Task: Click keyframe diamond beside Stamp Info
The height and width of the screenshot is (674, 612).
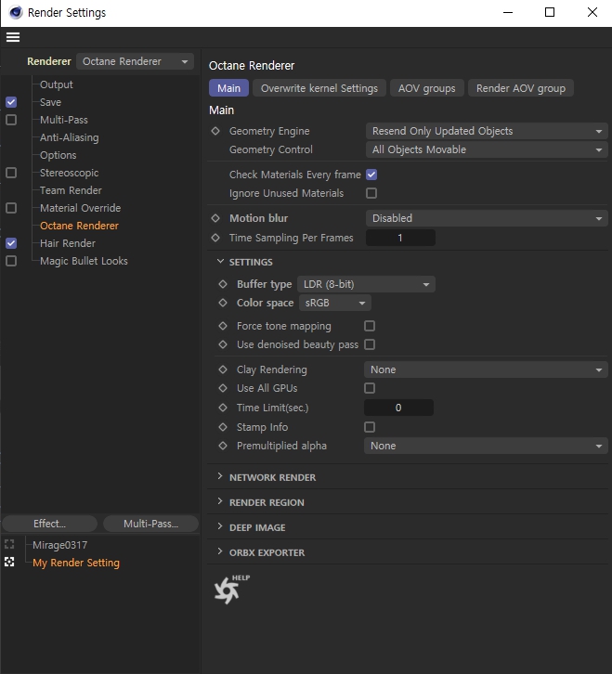Action: click(223, 427)
